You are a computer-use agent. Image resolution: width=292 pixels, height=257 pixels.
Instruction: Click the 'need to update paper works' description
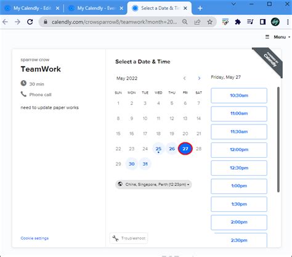click(49, 108)
